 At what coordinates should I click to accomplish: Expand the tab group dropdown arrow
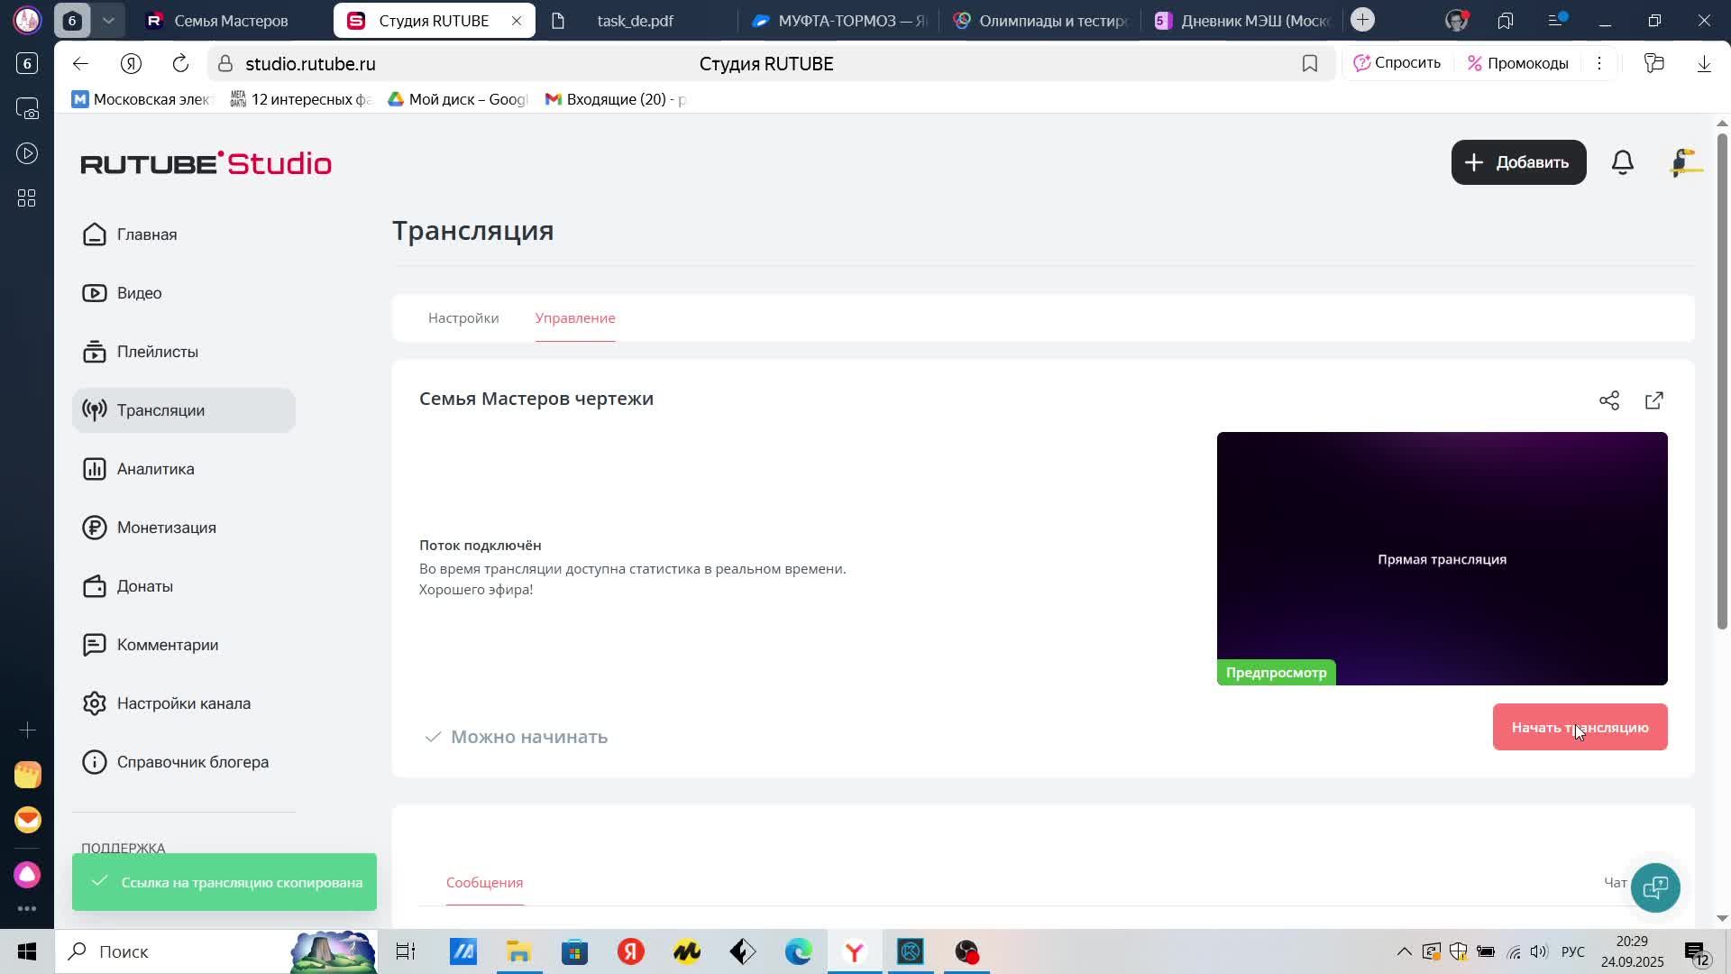[x=108, y=20]
